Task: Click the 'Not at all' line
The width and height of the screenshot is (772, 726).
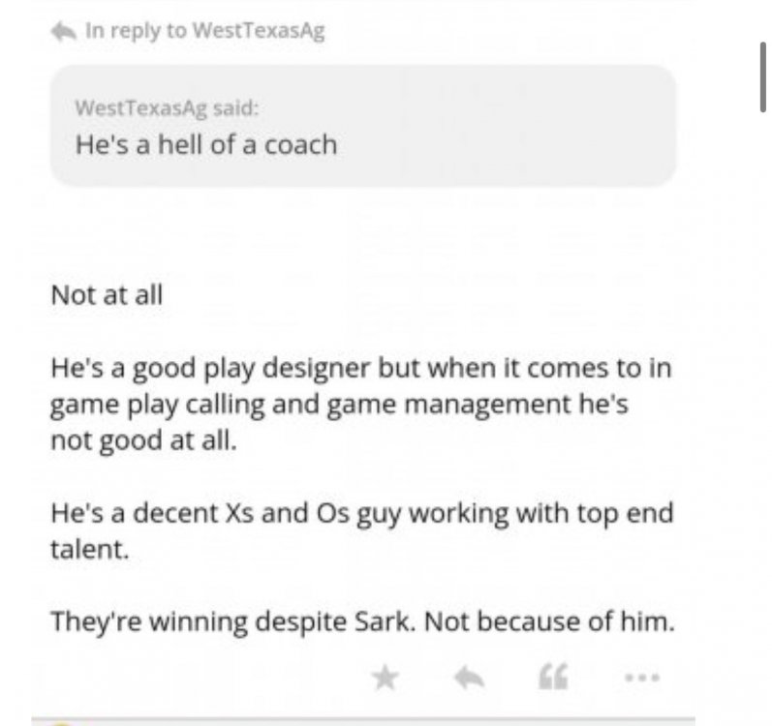Action: 107,294
